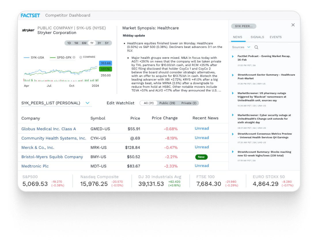Screen dimensions: 318x252
Task: Click arrow icon beside FactSet Podcast headline
Action: (233, 56)
